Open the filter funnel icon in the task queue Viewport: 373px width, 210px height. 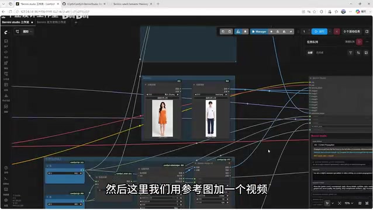pyautogui.click(x=350, y=52)
